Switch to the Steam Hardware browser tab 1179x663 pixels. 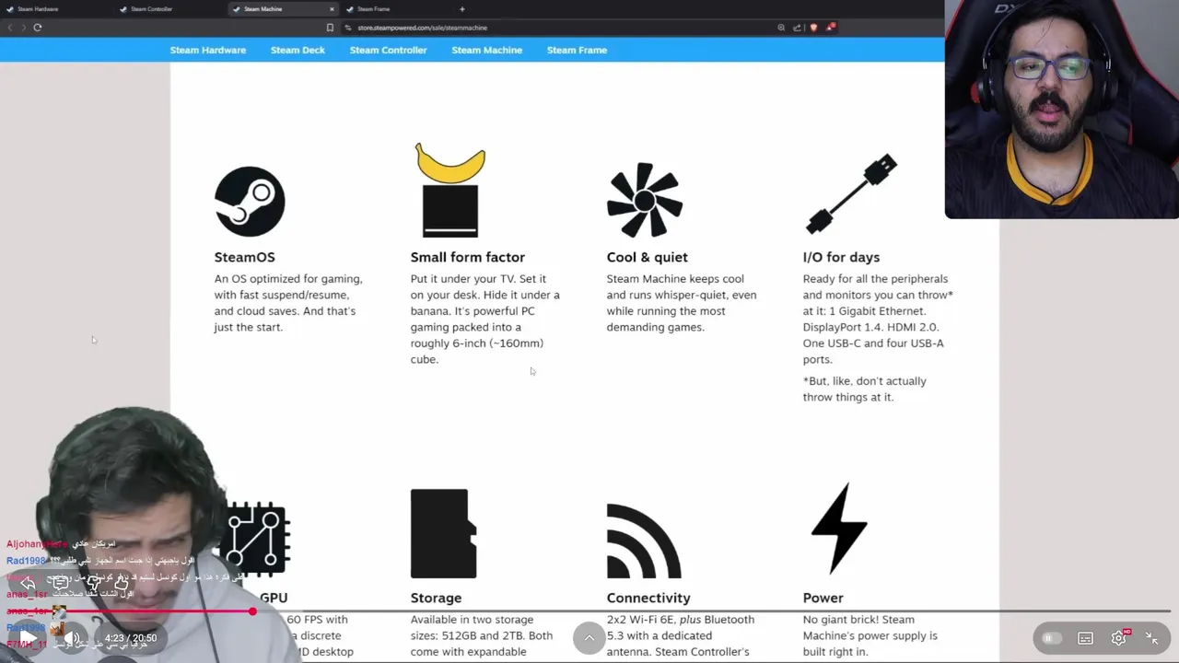55,9
